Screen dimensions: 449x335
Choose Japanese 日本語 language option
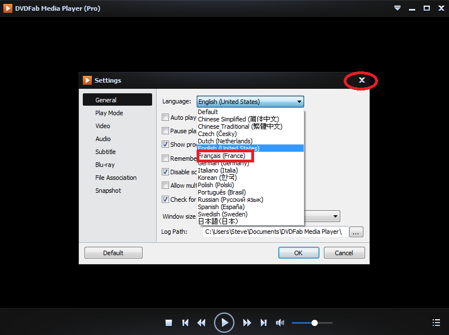click(250, 221)
